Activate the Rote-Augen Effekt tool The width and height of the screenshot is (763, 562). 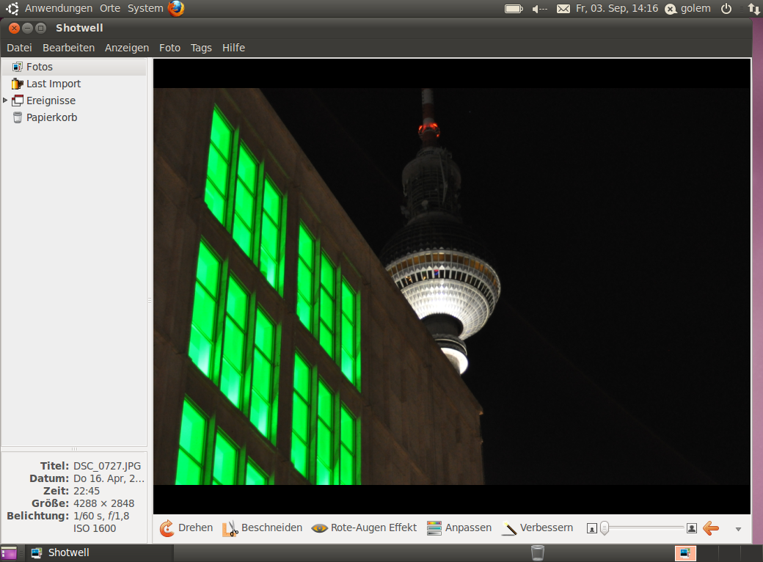click(x=320, y=528)
